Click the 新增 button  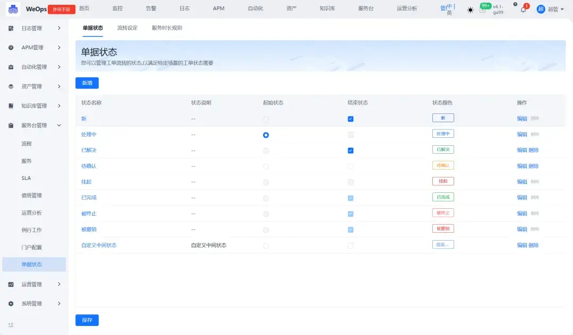87,83
